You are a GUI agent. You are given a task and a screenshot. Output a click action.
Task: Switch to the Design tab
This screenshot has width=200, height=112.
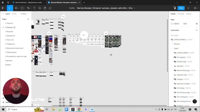(173, 14)
